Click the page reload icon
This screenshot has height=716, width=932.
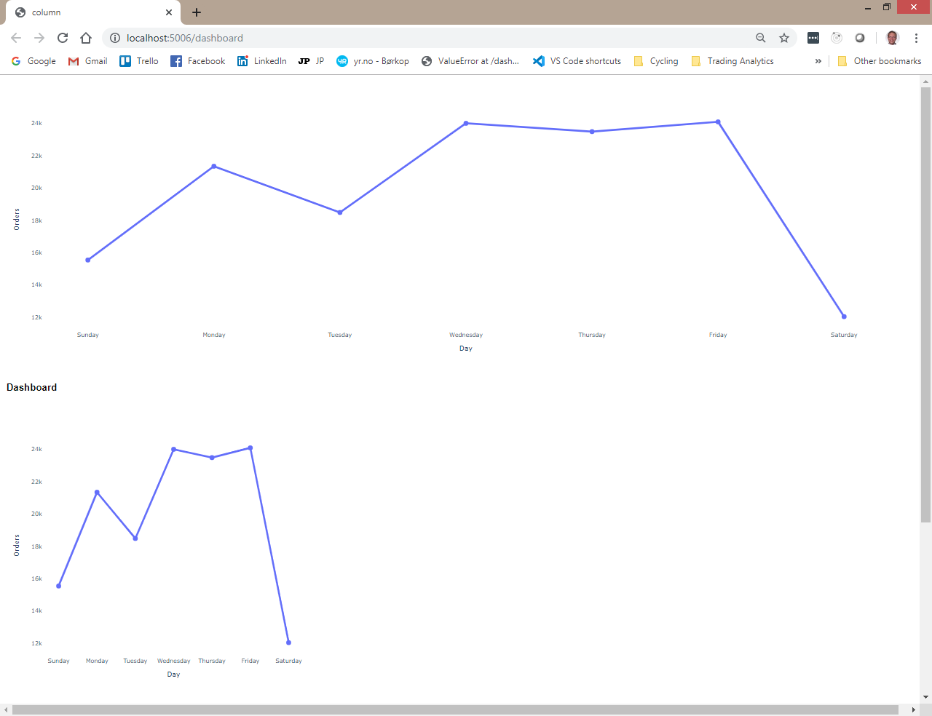coord(63,38)
